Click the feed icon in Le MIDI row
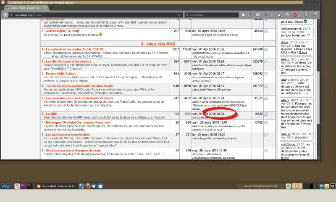This screenshot has height=202, width=336. [x=265, y=114]
